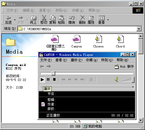Click the Forward (前进) toolbar button

[x=21, y=20]
